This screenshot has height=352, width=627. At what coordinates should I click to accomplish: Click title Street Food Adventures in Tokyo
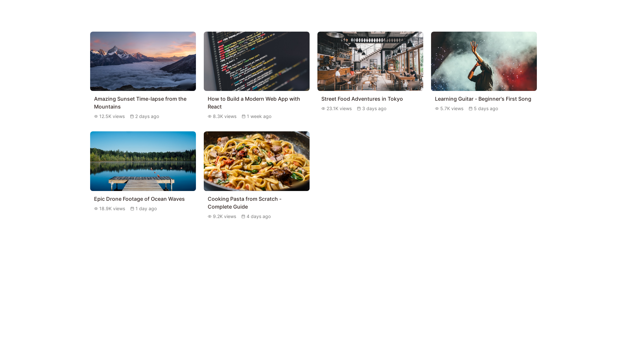pos(362,99)
